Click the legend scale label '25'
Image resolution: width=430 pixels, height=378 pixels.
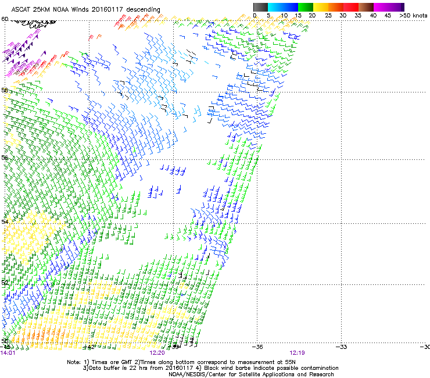point(328,16)
